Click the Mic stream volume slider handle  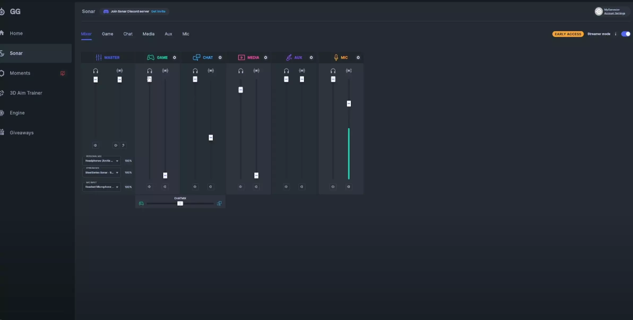pos(349,104)
